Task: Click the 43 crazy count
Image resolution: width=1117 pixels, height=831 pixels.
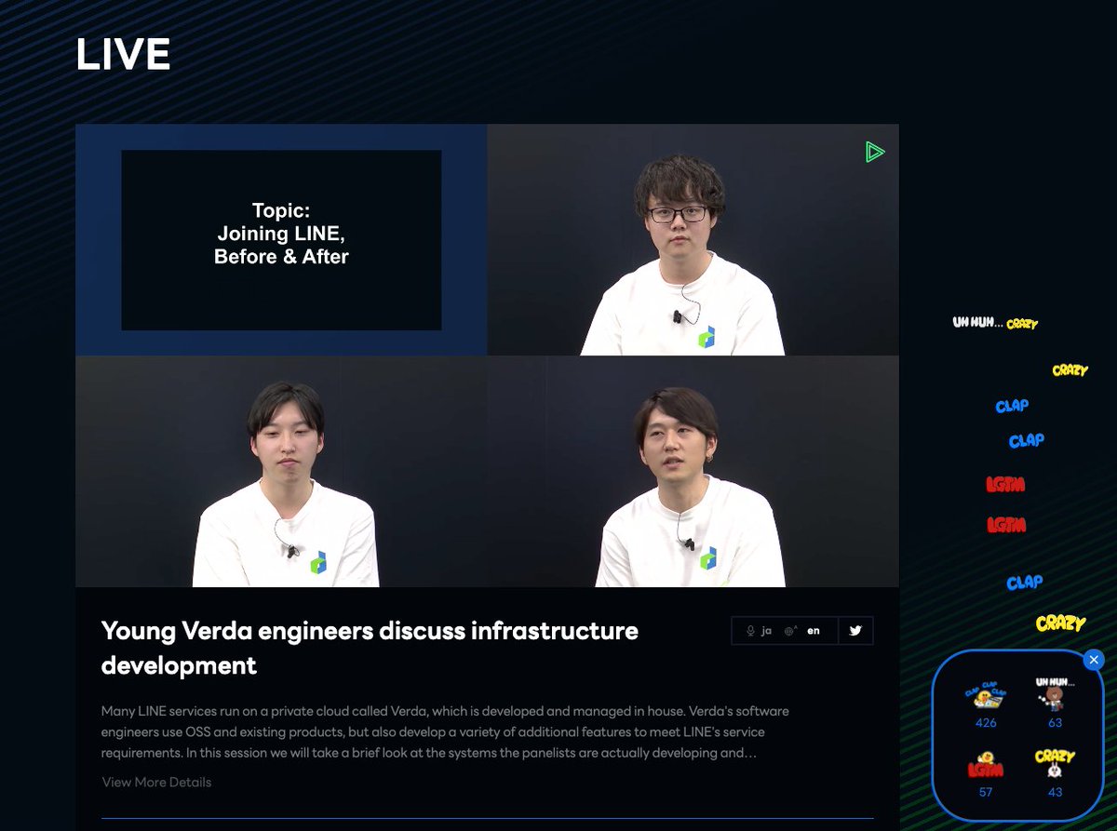Action: [x=1055, y=792]
